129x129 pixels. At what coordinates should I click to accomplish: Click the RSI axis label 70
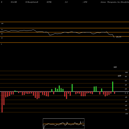(2, 30)
